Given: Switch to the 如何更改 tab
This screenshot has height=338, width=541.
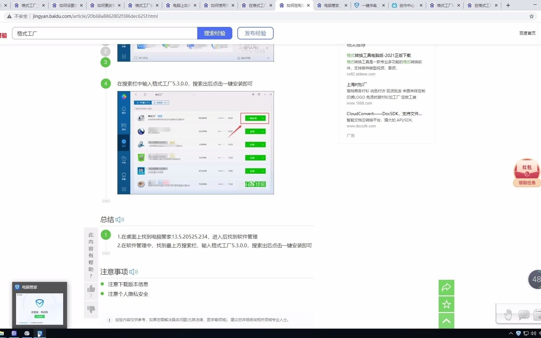Looking at the screenshot, I should pyautogui.click(x=106, y=5).
